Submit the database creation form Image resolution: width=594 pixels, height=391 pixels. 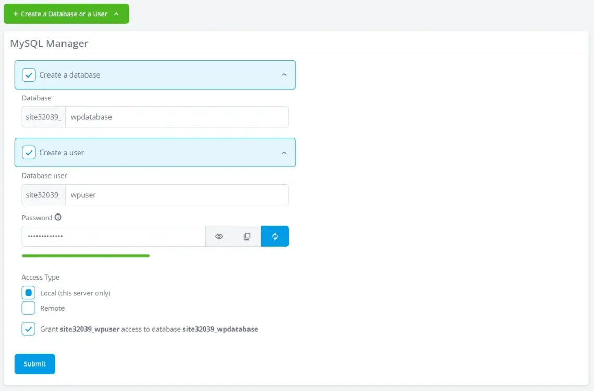coord(34,363)
